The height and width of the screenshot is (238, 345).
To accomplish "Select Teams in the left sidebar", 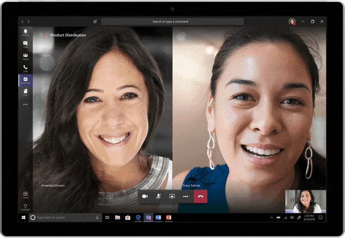I will 26,57.
